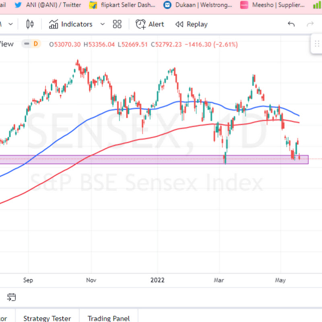322x322 pixels.
Task: Open the Strategy Tester tab
Action: [x=47, y=318]
